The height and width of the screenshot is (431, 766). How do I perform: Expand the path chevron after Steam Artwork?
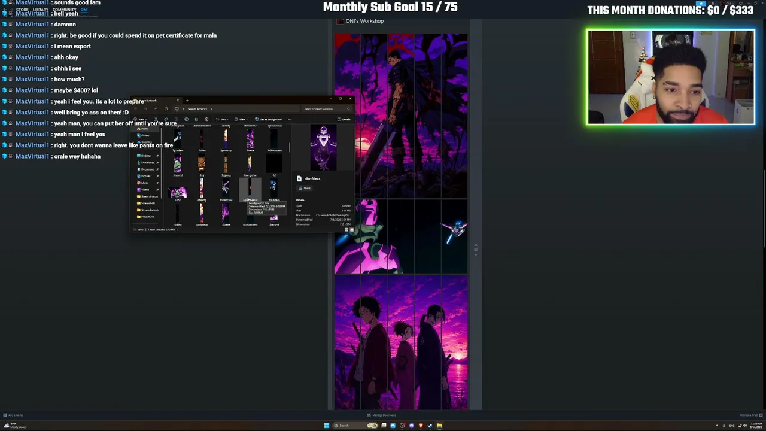[x=211, y=109]
